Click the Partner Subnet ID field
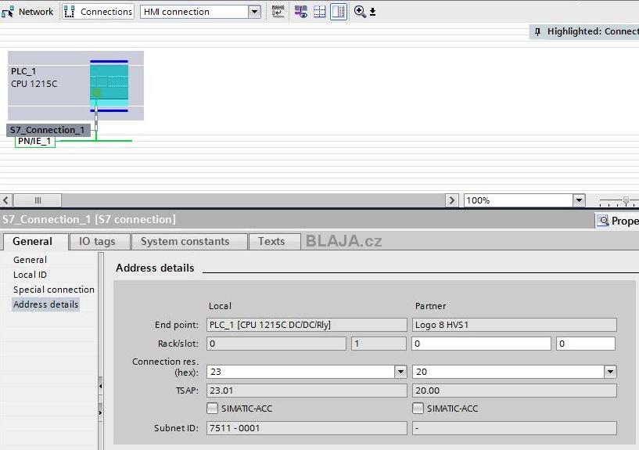This screenshot has width=639, height=450. click(x=515, y=428)
